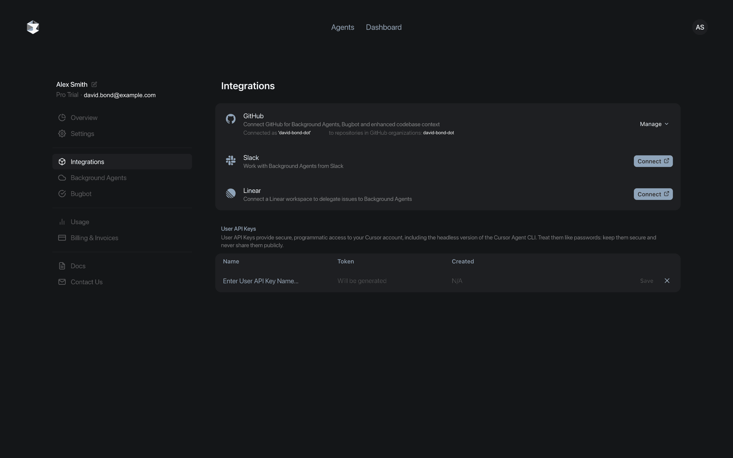Click the david.bond@example.com email
733x458 pixels.
click(119, 95)
